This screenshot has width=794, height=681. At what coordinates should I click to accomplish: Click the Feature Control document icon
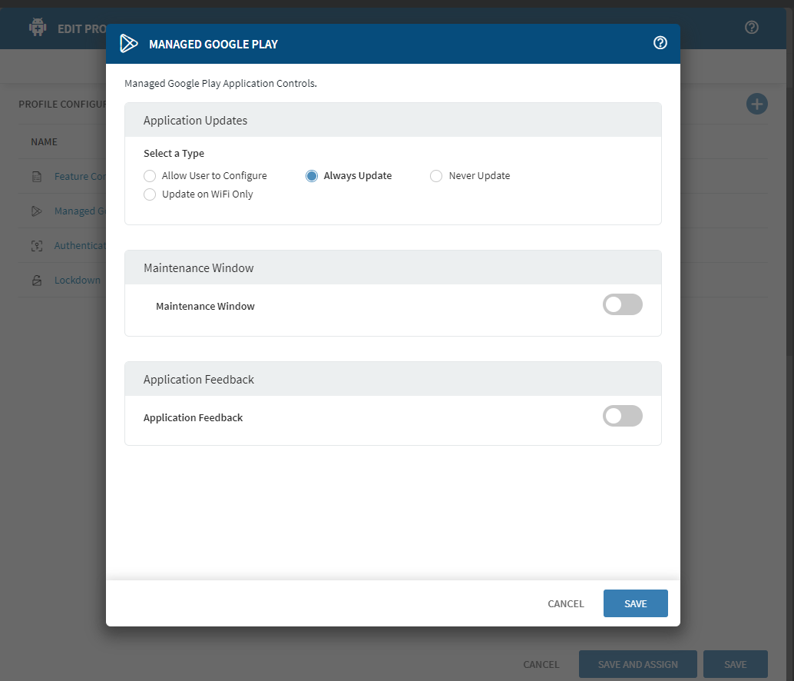tap(37, 177)
